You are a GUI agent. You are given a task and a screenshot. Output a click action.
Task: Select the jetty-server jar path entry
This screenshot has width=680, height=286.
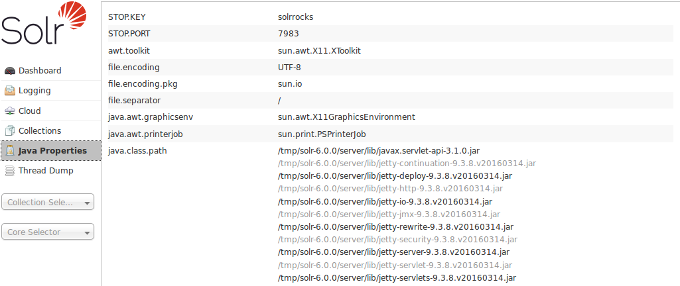(393, 252)
